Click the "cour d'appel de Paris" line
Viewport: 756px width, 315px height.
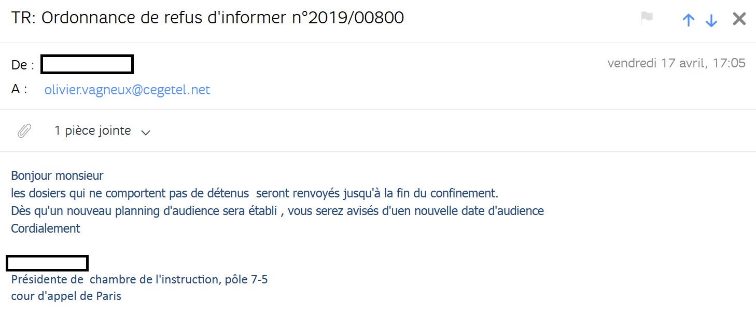[x=66, y=297]
